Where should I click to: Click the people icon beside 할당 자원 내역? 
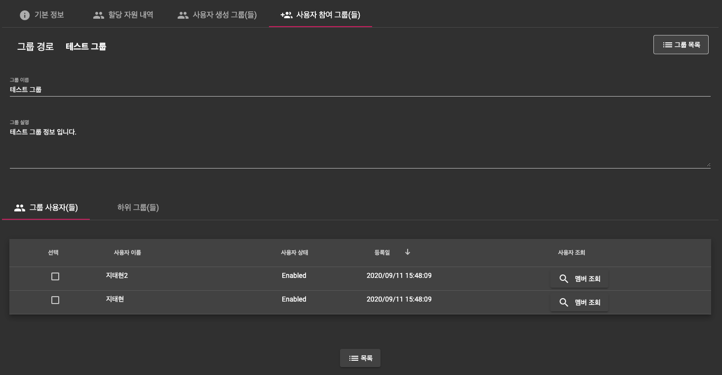click(x=99, y=15)
